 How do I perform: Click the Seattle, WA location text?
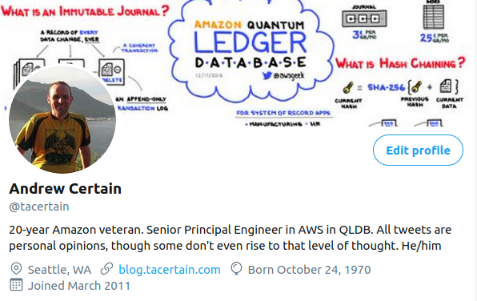(59, 270)
